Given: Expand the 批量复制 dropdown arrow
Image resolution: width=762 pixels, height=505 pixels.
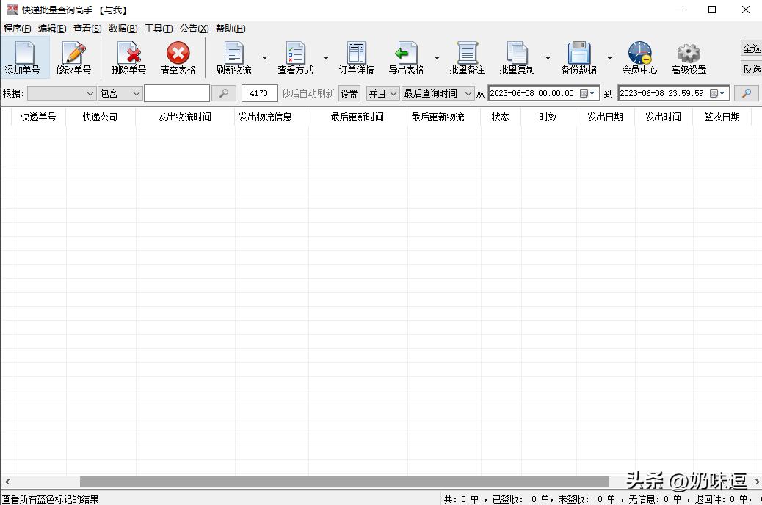Looking at the screenshot, I should (548, 58).
